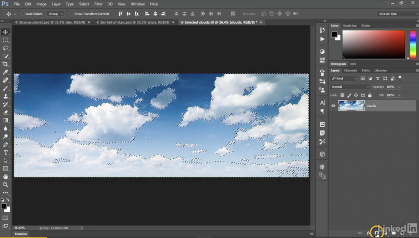419x238 pixels.
Task: Enable the Auto-Select checkbox
Action: 23,14
